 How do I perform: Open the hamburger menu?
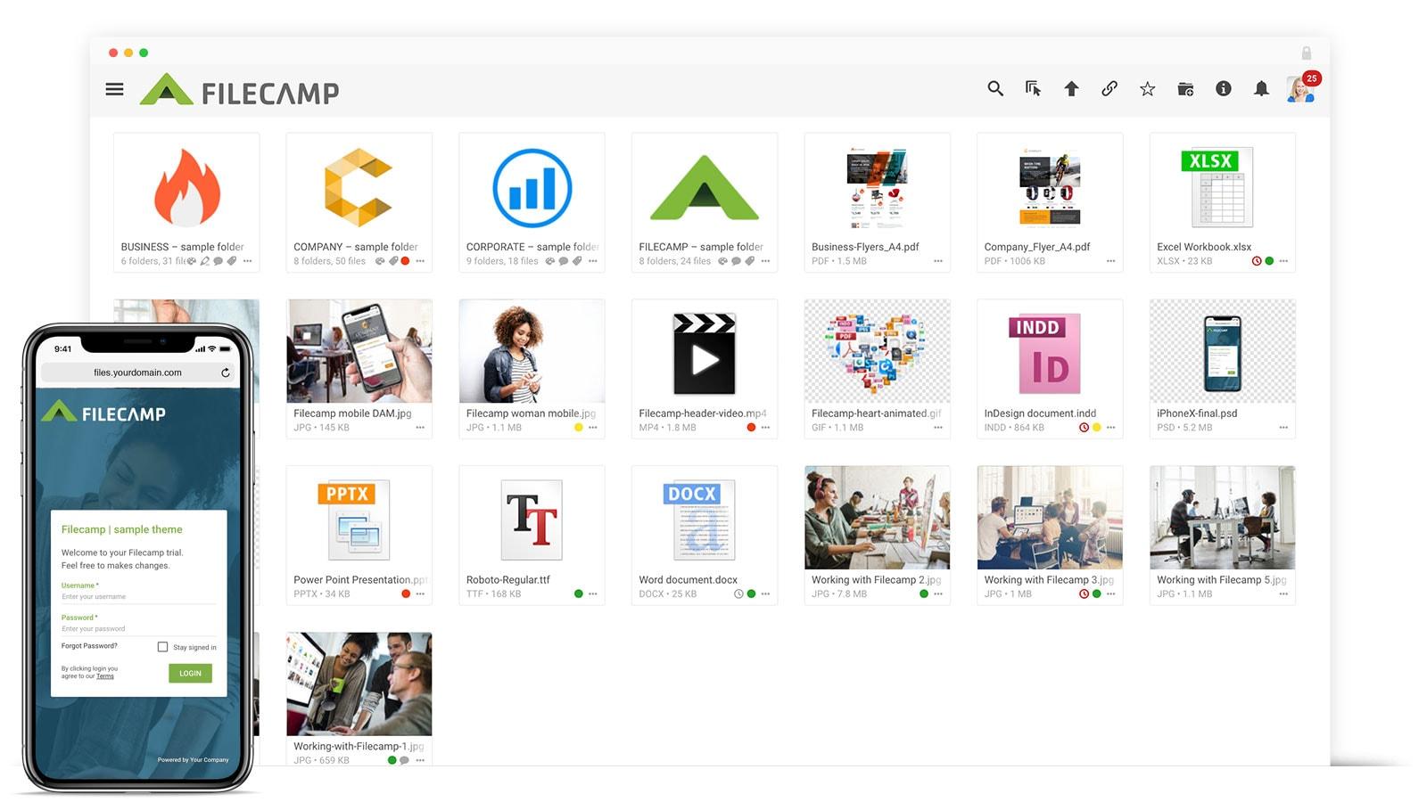click(114, 89)
